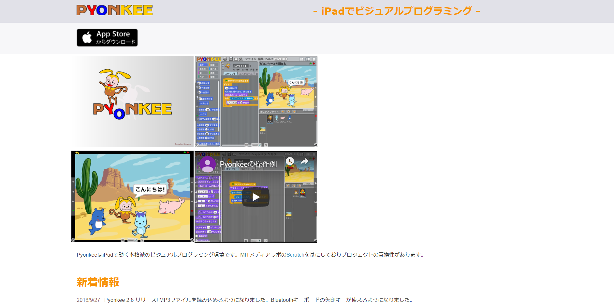Play the Pyonkee operation example video
614x308 pixels.
[256, 197]
